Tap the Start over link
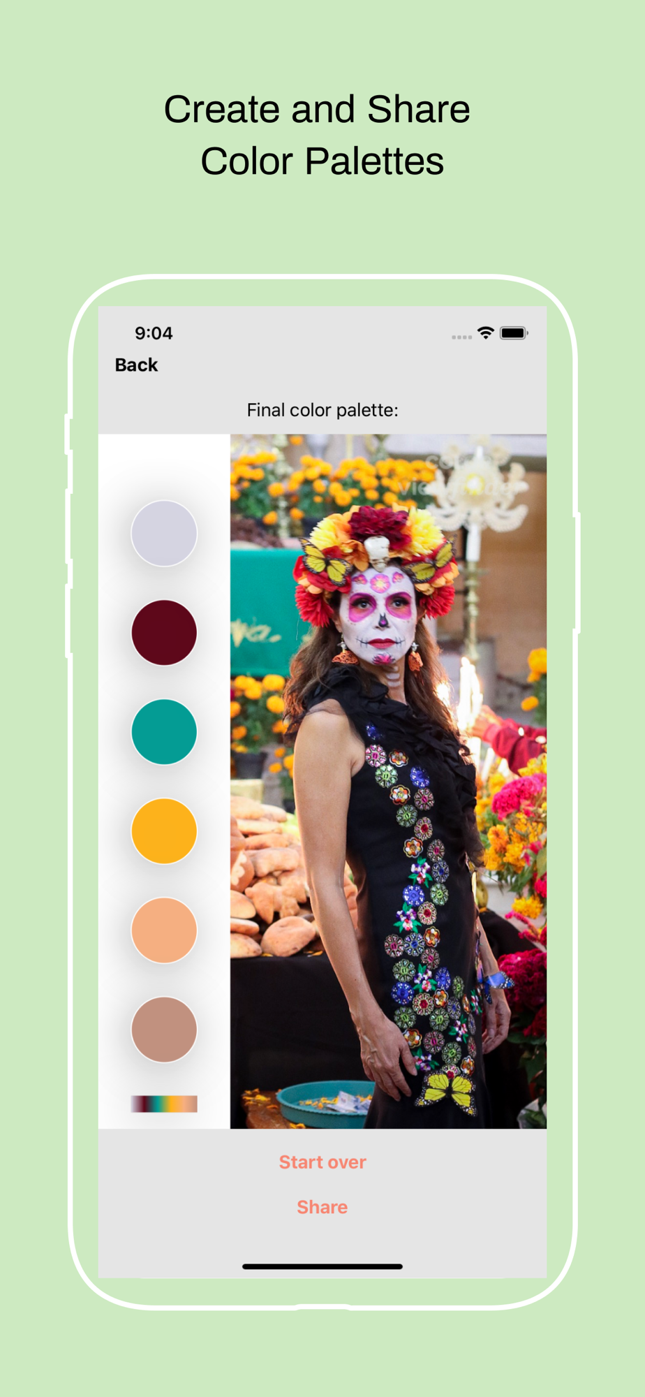The image size is (645, 1397). 322,1162
